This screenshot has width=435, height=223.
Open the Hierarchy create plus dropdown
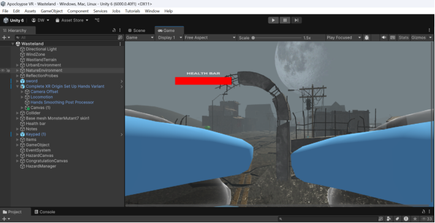point(6,37)
